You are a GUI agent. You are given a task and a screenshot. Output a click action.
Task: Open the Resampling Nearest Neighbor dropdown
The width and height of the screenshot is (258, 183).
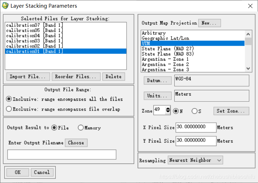[x=195, y=160]
